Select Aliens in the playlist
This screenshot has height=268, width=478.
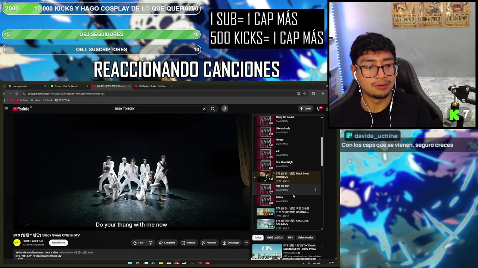[x=287, y=200]
